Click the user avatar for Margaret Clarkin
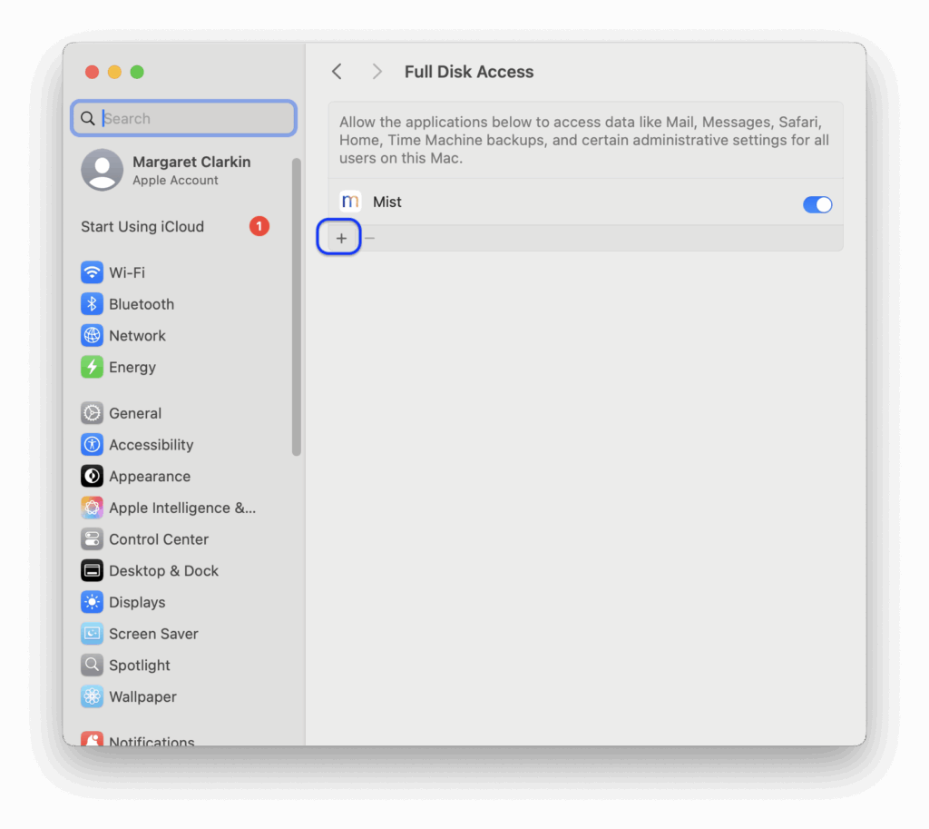This screenshot has height=829, width=929. (x=102, y=170)
